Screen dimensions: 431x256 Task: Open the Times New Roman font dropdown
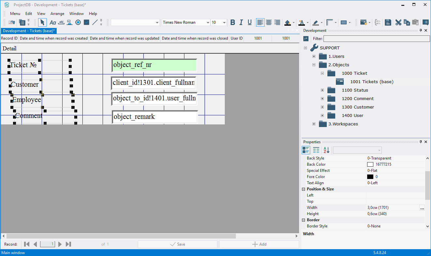click(x=208, y=22)
